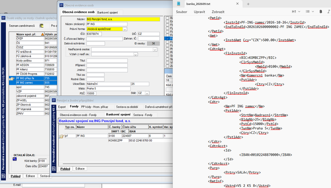Open the Soubor menu
Image resolution: width=331 pixels, height=188 pixels.
pos(182,12)
